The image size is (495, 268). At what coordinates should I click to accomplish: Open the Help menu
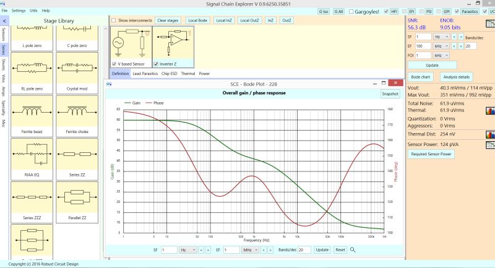pyautogui.click(x=46, y=11)
